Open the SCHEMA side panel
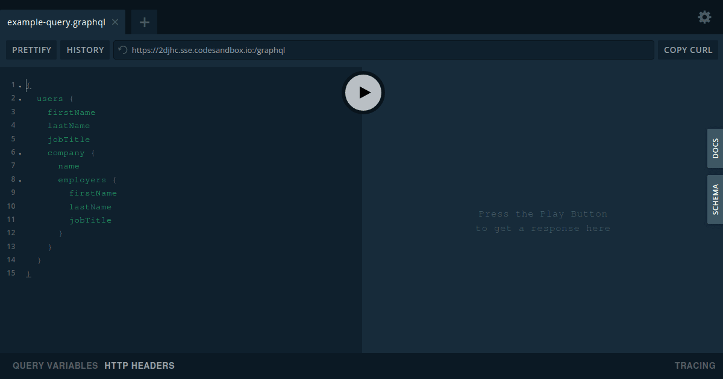Image resolution: width=723 pixels, height=379 pixels. click(715, 199)
